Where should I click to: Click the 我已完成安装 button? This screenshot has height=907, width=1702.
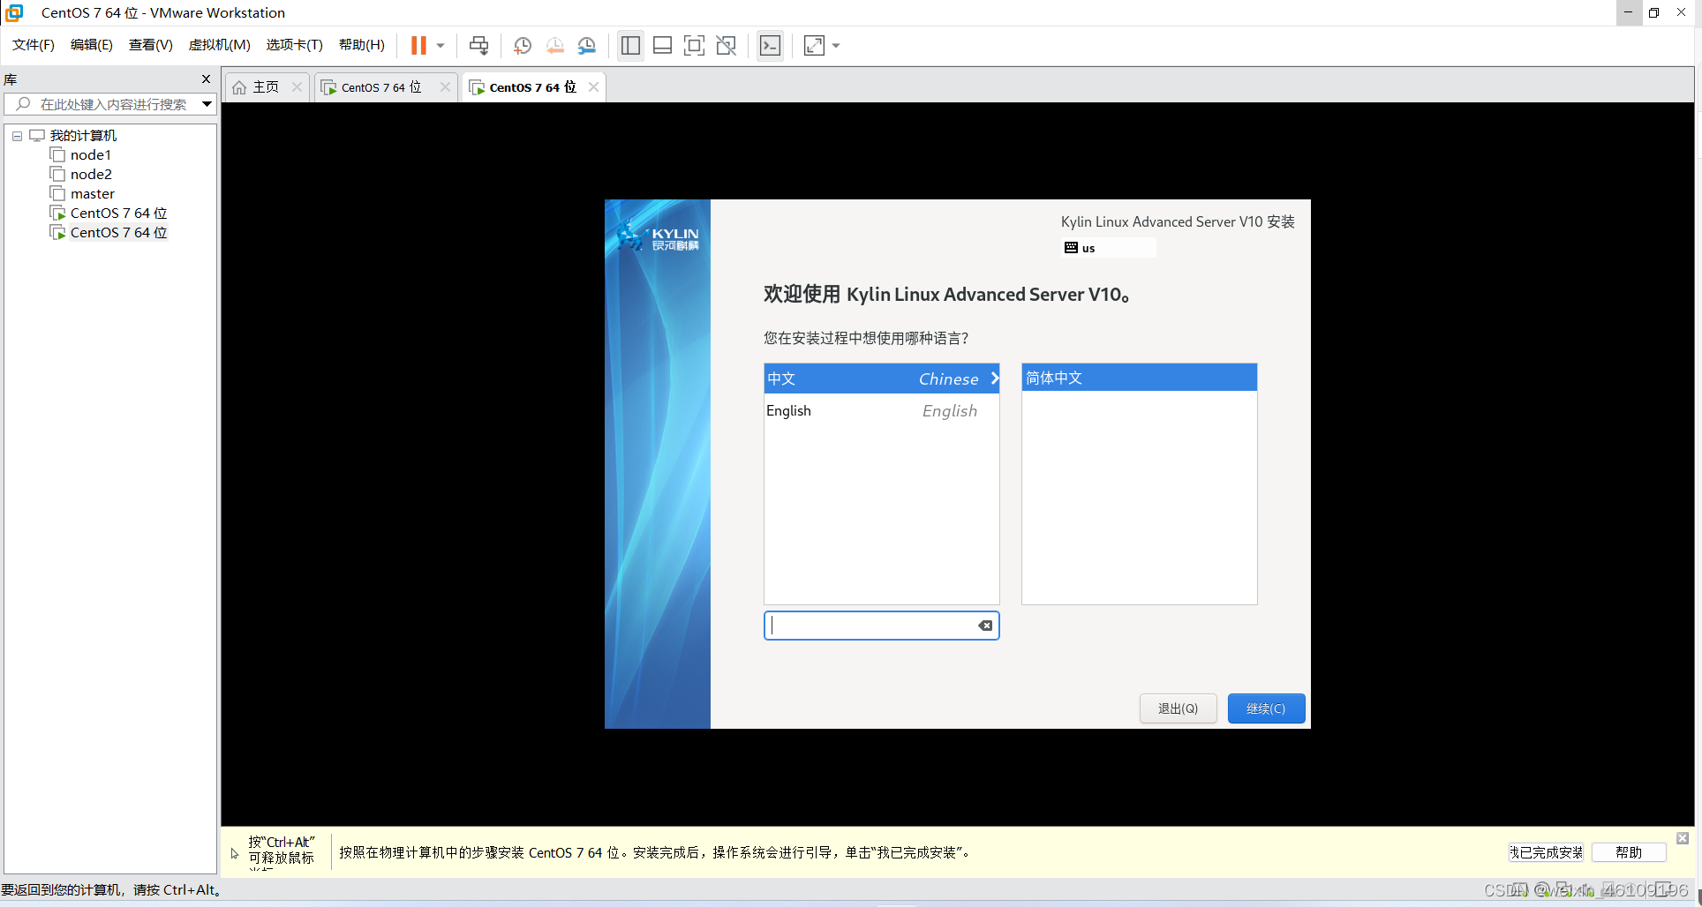[x=1546, y=852]
